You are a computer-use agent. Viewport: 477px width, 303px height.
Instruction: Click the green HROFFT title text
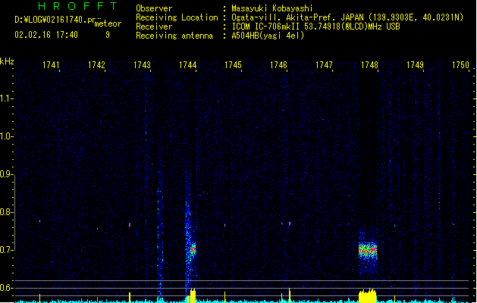[78, 6]
